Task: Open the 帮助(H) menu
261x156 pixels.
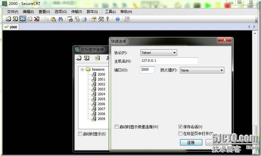Action: point(126,12)
